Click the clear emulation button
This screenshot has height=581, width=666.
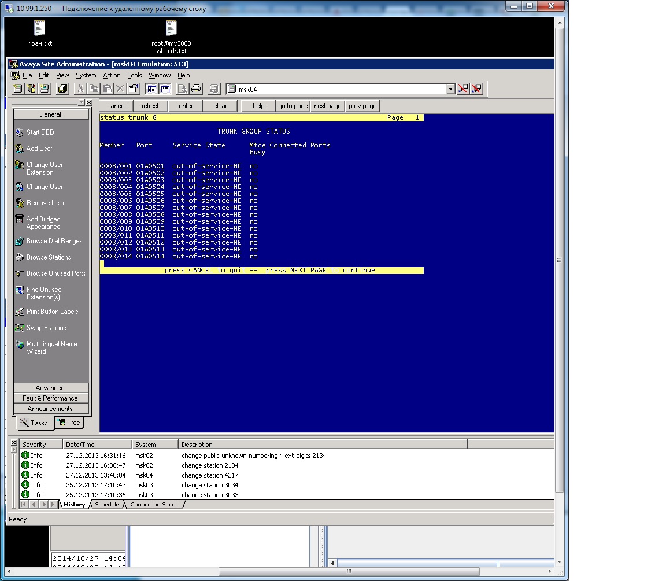pos(220,106)
